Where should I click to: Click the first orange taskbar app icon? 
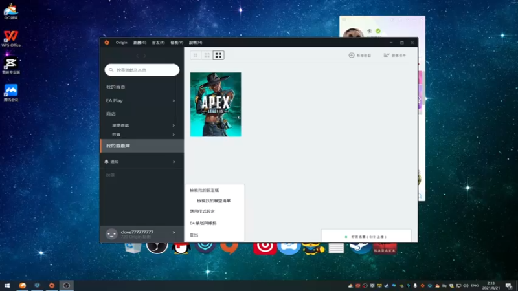(x=23, y=286)
